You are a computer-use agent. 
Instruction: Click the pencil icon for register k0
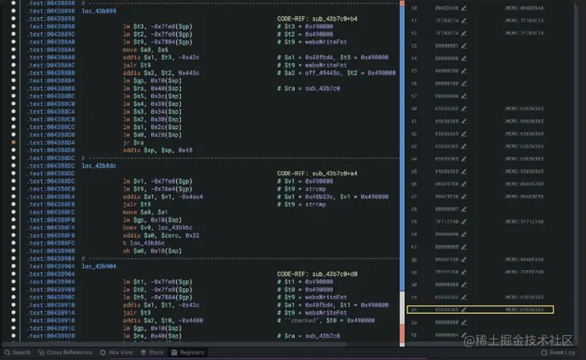click(x=464, y=234)
